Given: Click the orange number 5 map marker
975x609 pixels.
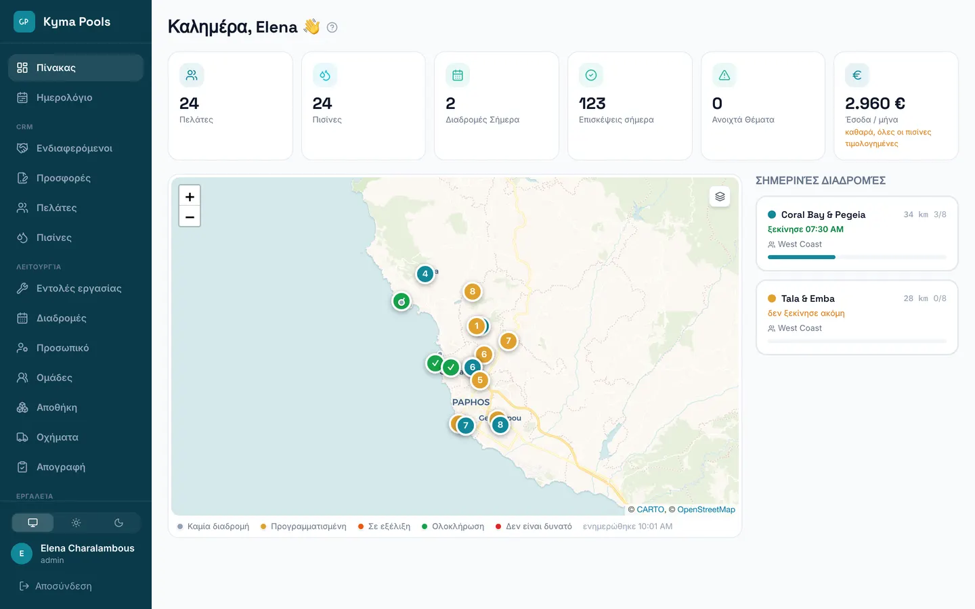Looking at the screenshot, I should point(480,380).
